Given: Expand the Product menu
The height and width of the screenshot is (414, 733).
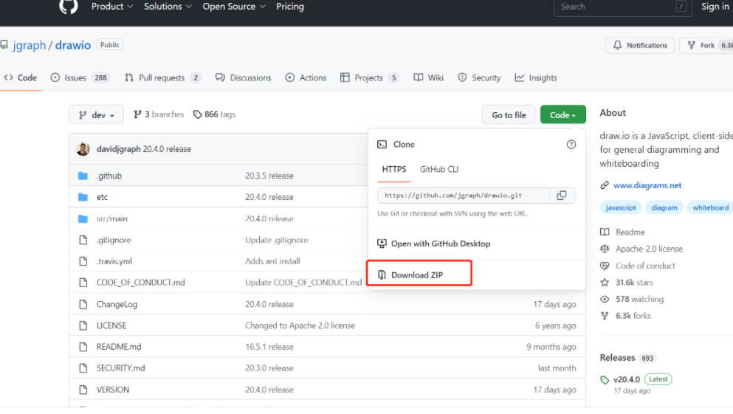Looking at the screenshot, I should point(112,7).
